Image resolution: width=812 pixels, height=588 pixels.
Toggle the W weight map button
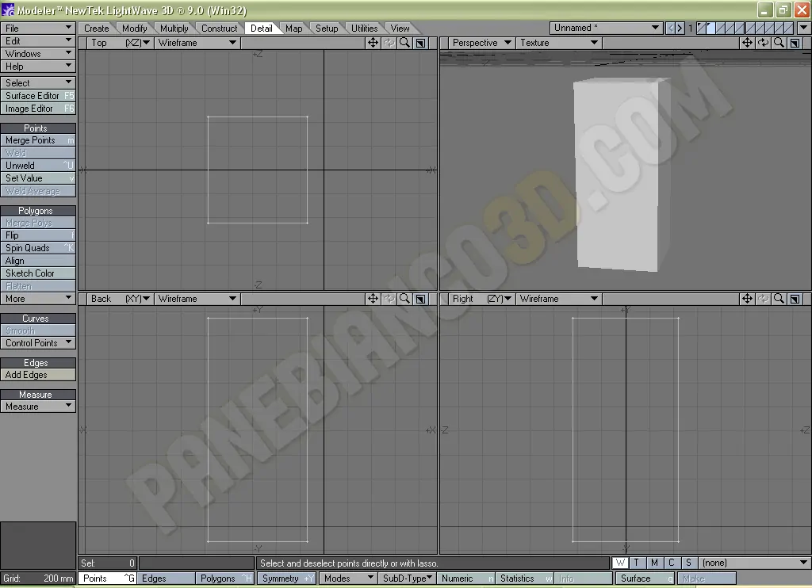620,563
